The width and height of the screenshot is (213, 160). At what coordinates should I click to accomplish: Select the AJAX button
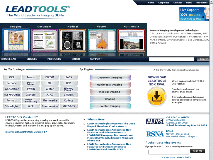pyautogui.click(x=50, y=95)
